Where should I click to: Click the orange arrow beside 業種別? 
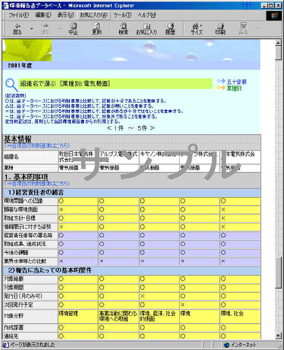click(221, 88)
